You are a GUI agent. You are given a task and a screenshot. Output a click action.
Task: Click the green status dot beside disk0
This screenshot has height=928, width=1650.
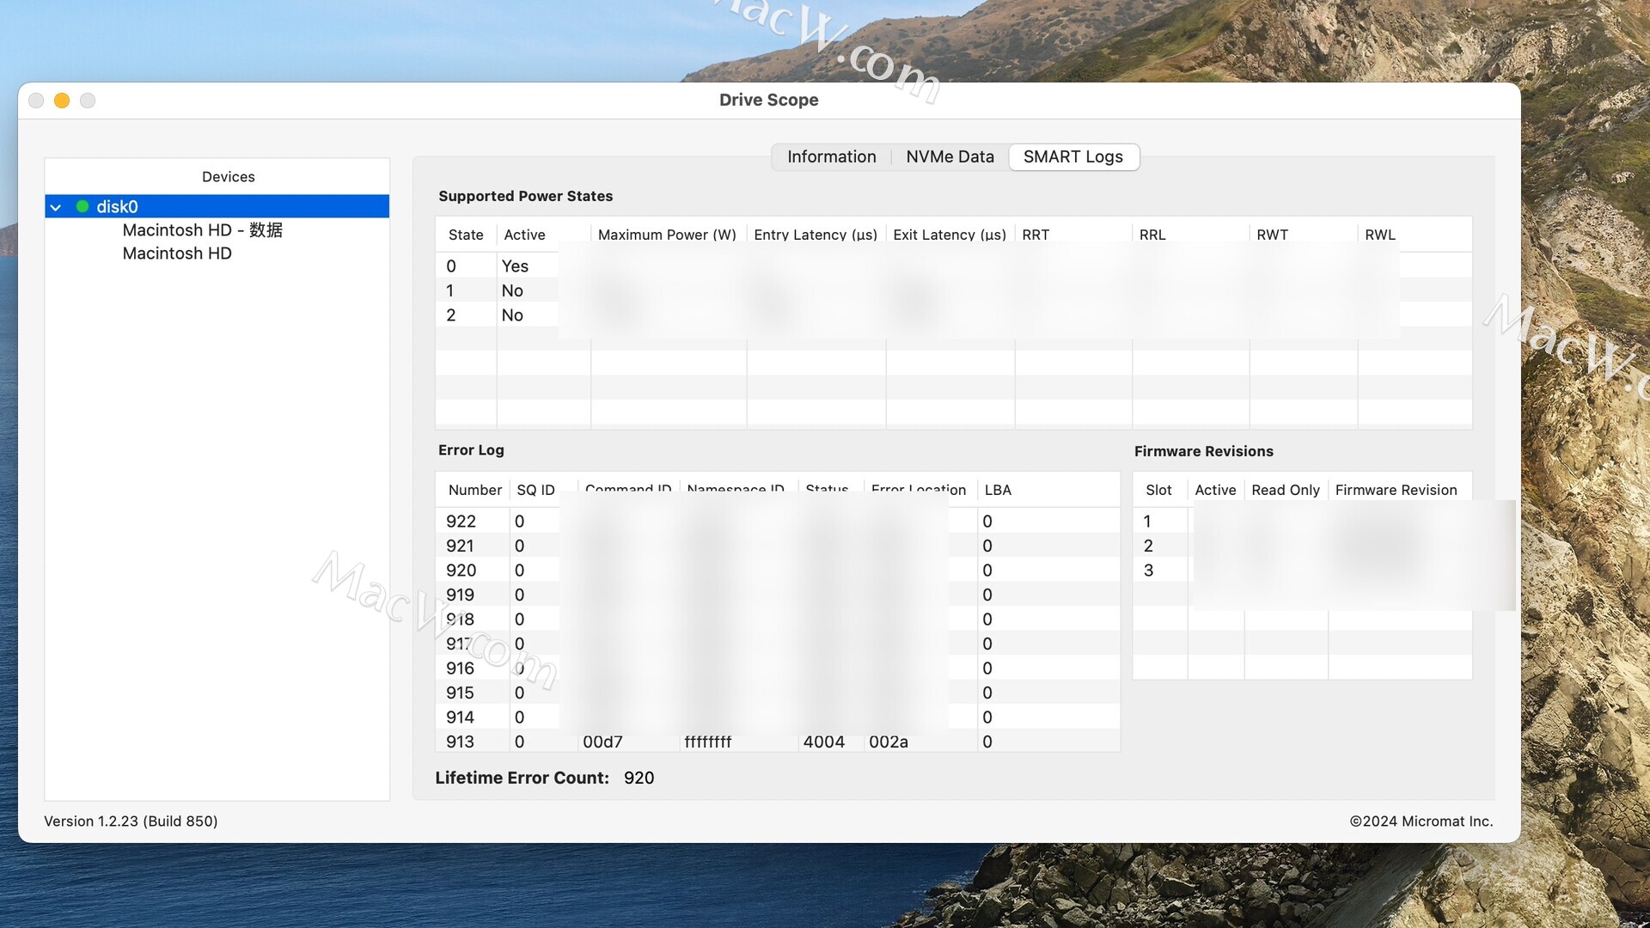point(82,206)
